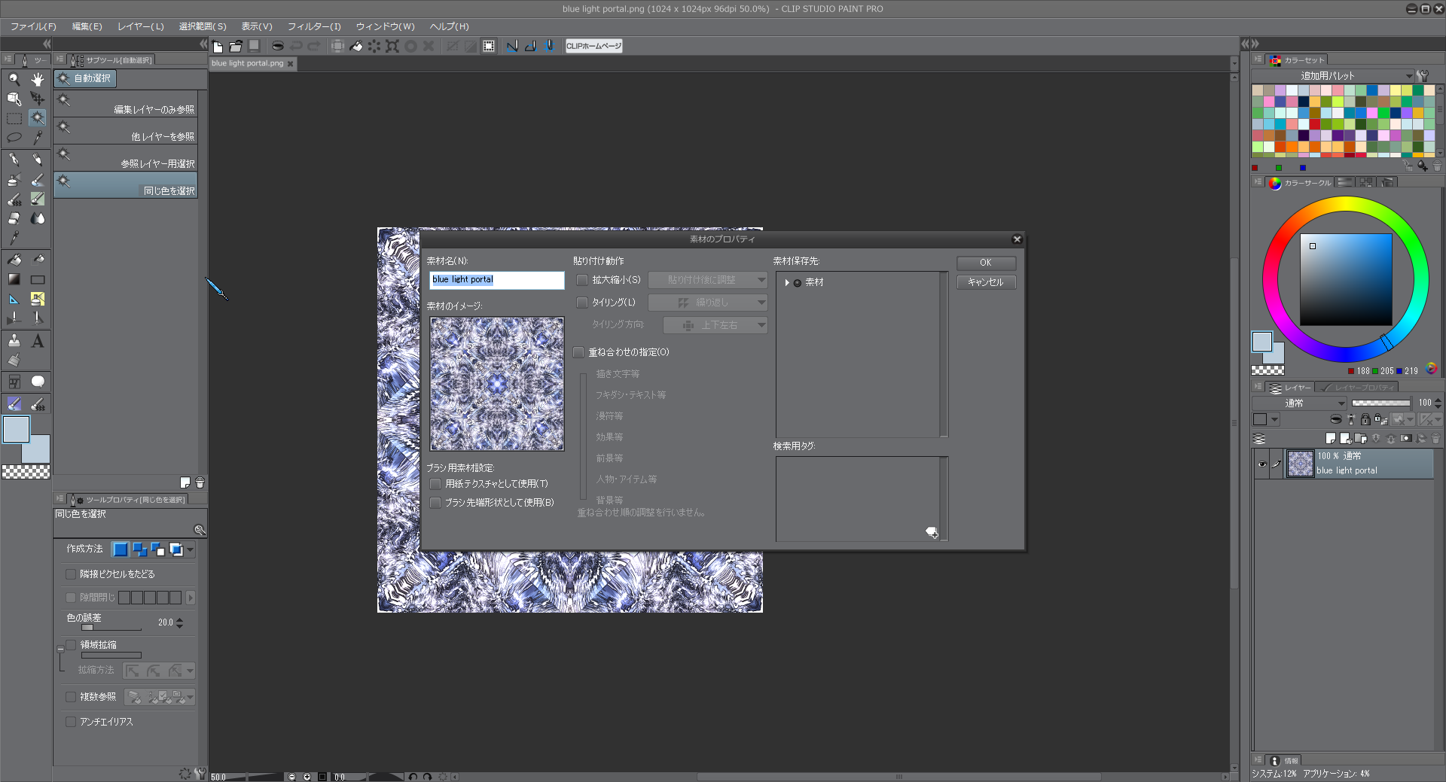Select the Hand move tool

pyautogui.click(x=37, y=79)
